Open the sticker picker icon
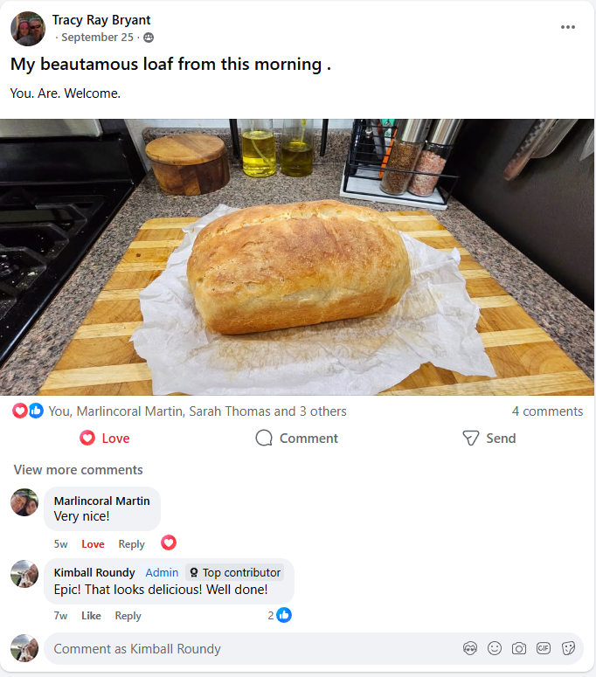The image size is (596, 677). (x=568, y=648)
